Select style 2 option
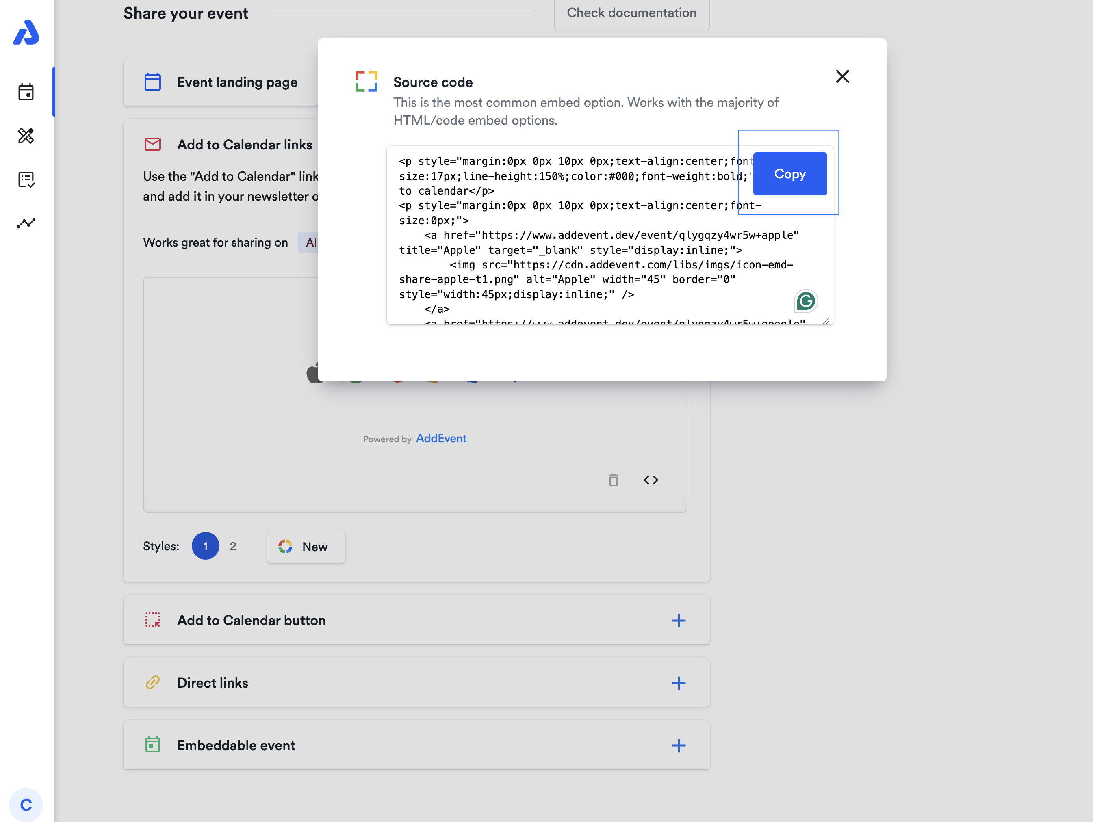 [x=233, y=546]
